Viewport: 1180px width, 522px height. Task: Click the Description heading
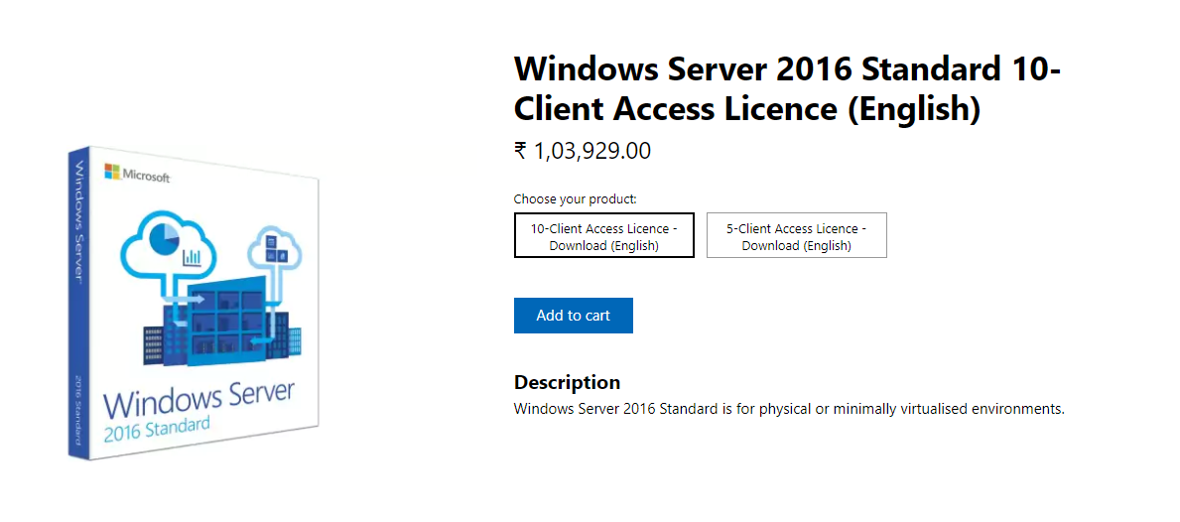(567, 382)
